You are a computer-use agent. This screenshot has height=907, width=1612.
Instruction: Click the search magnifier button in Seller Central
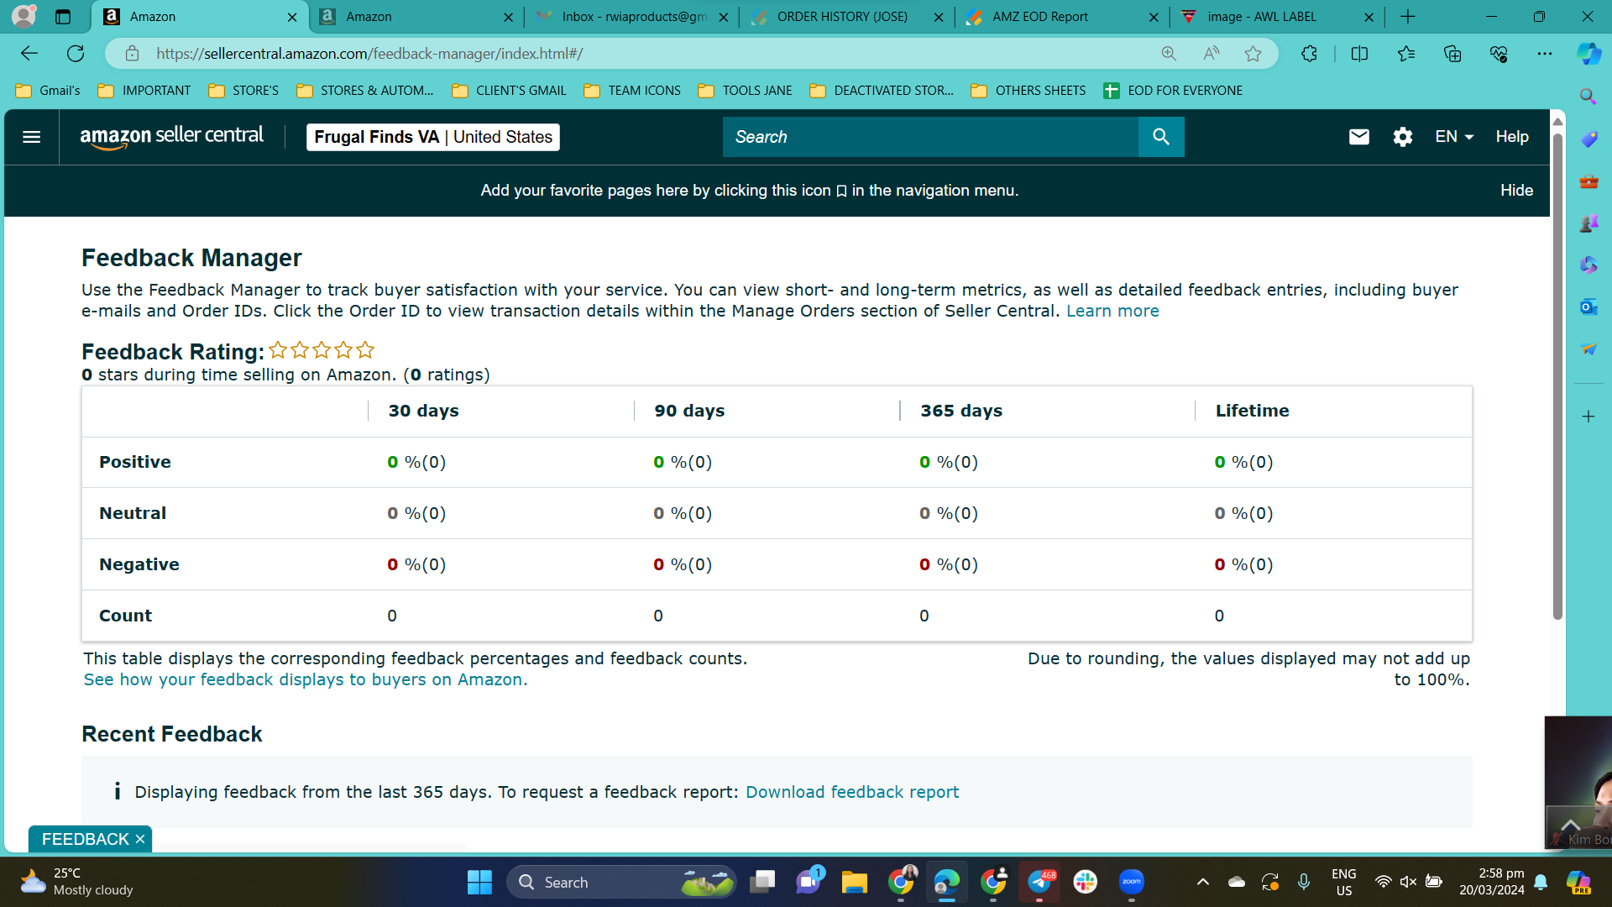click(x=1161, y=137)
